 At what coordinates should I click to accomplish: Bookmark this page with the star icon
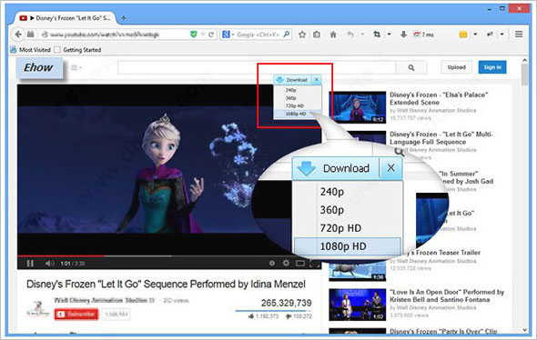[x=302, y=35]
